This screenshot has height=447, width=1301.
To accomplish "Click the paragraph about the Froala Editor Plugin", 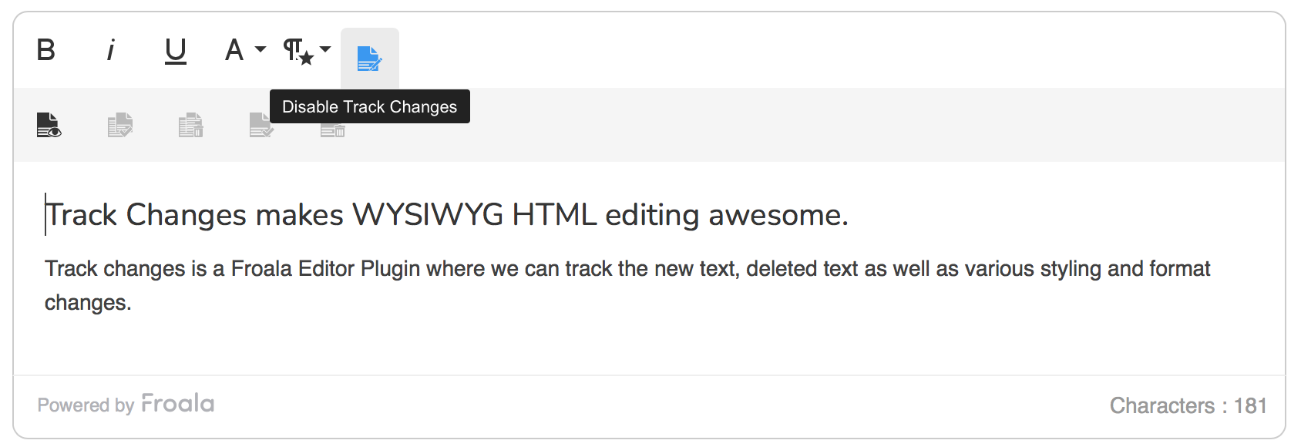I will [627, 269].
